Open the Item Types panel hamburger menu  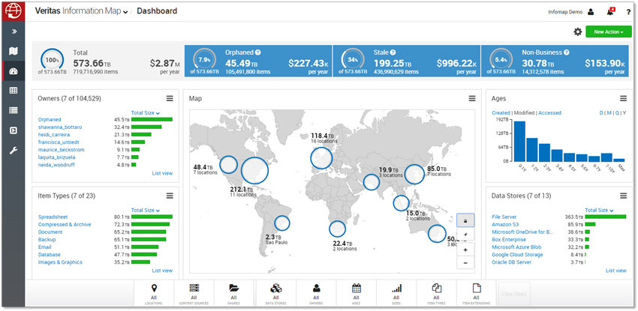170,196
